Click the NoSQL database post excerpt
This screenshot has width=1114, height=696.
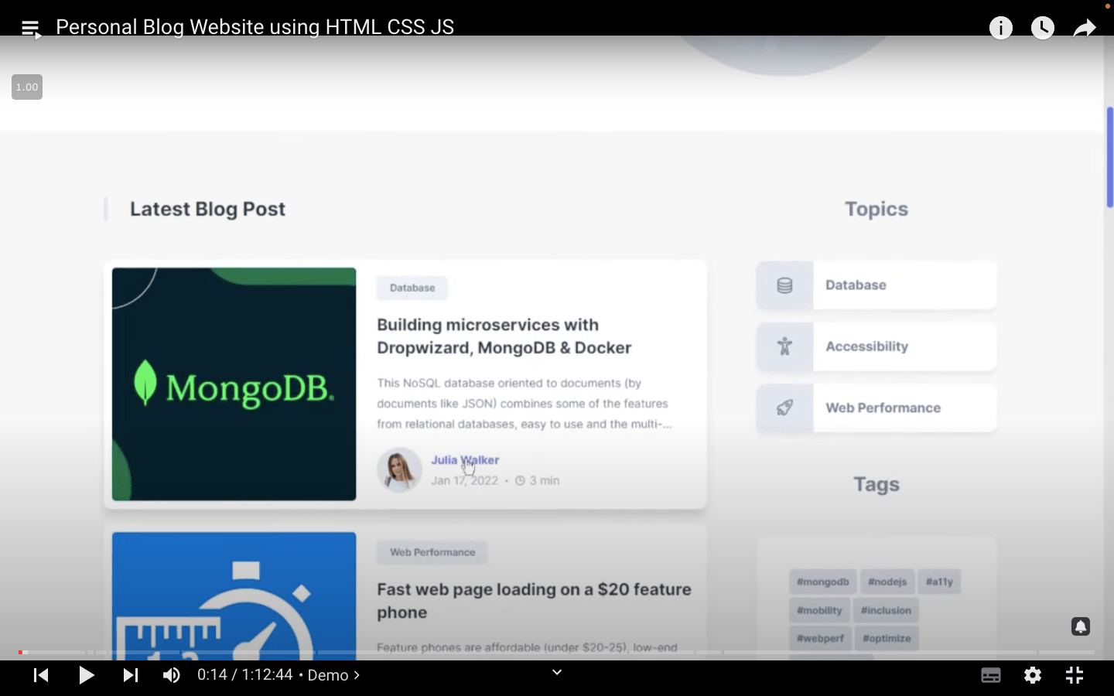tap(525, 404)
